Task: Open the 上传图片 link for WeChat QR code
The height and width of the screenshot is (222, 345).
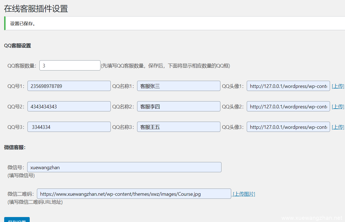Action: (x=244, y=194)
